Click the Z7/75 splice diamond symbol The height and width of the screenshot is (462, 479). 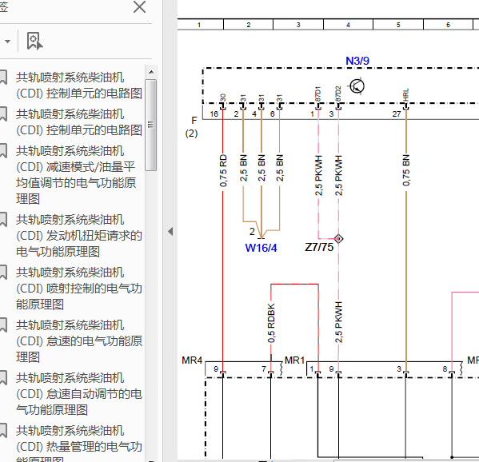tap(338, 238)
